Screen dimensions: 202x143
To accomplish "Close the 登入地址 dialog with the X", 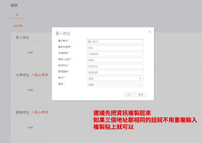I will (x=150, y=32).
